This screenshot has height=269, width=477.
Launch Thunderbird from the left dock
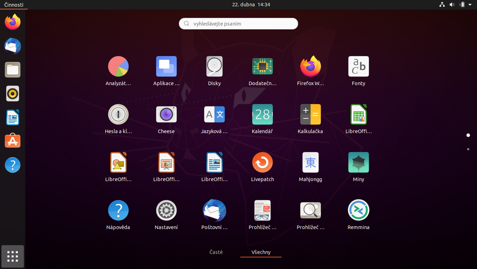pyautogui.click(x=13, y=46)
